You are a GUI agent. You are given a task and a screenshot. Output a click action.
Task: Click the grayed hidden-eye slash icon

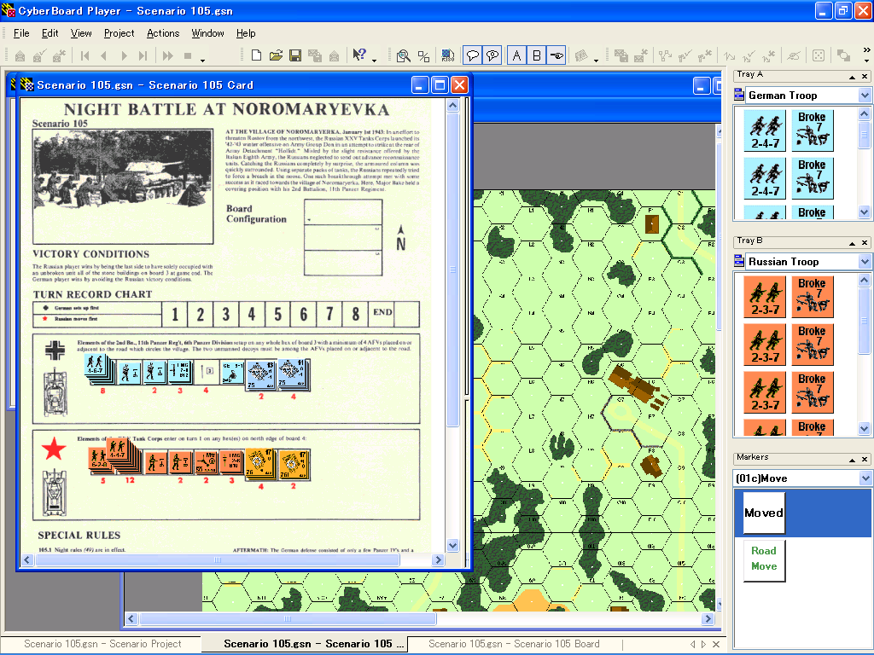pos(794,55)
